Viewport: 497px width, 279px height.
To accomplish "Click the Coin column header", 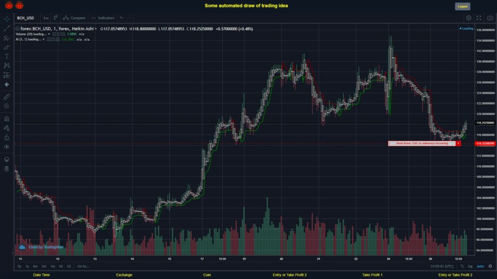I will 207,275.
